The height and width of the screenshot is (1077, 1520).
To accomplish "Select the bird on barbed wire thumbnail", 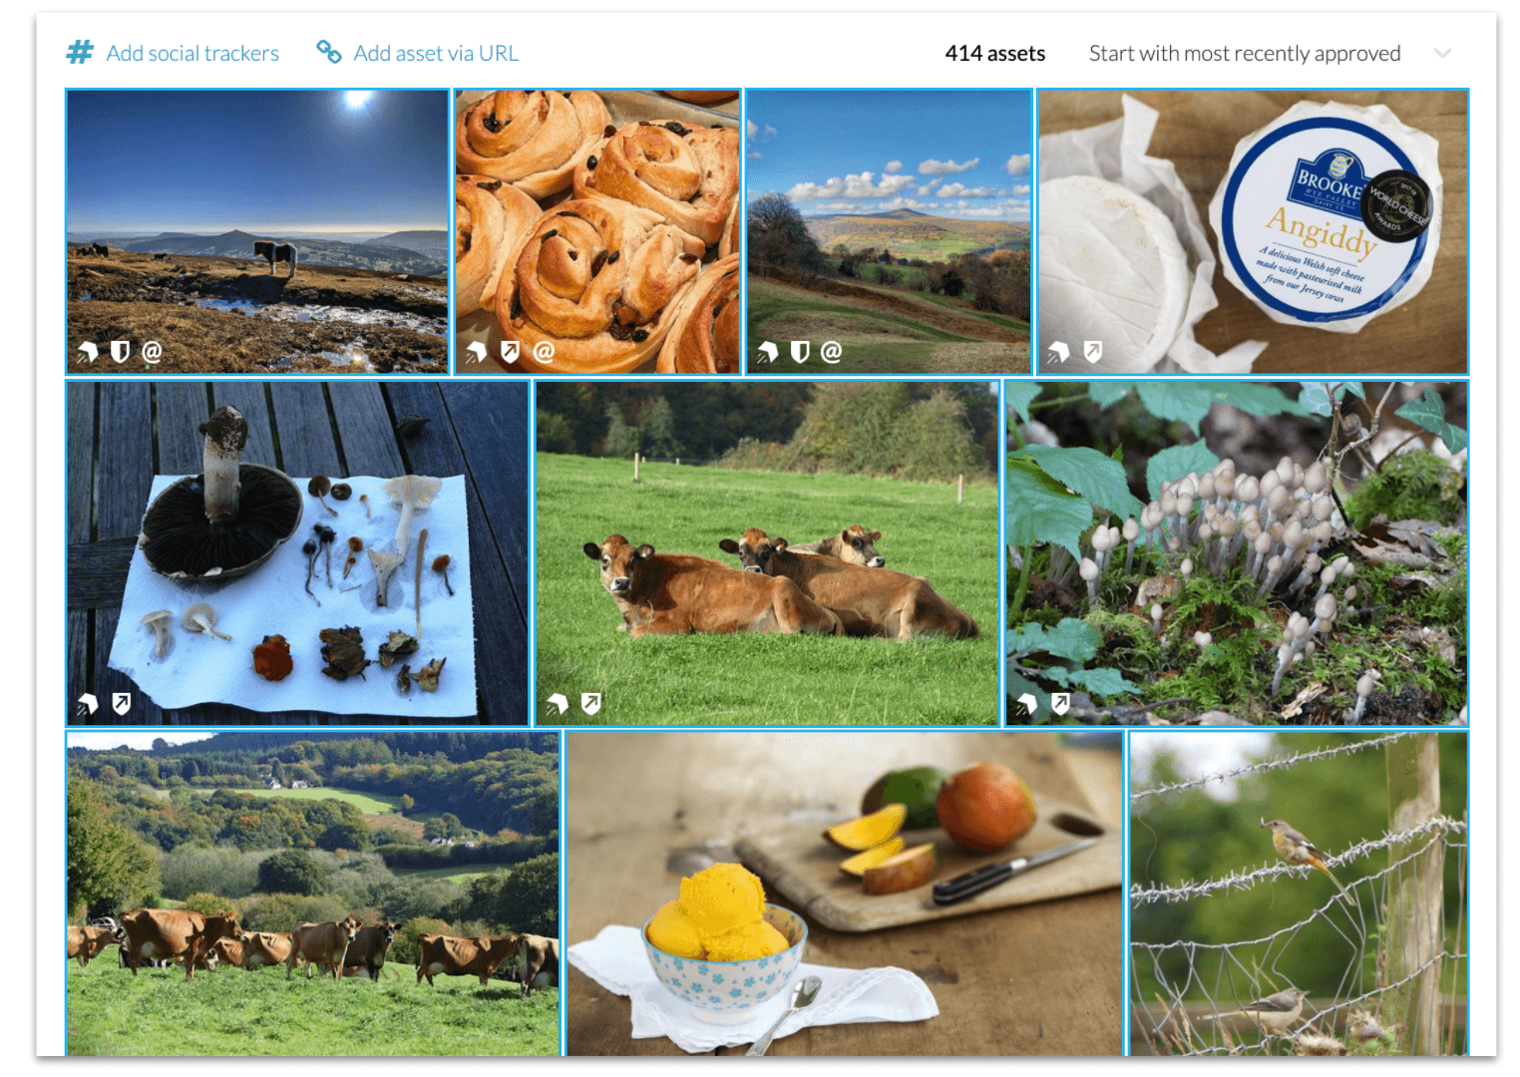I will (x=1299, y=894).
